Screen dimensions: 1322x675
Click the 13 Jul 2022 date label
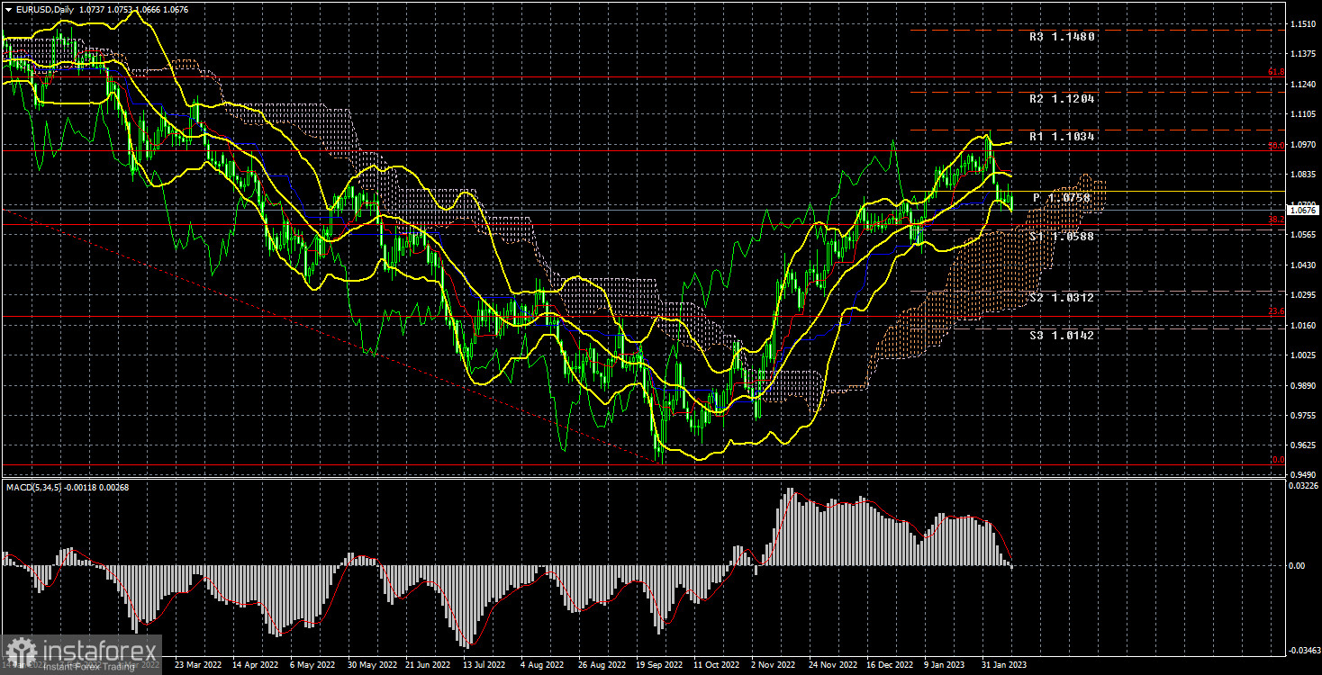(484, 665)
